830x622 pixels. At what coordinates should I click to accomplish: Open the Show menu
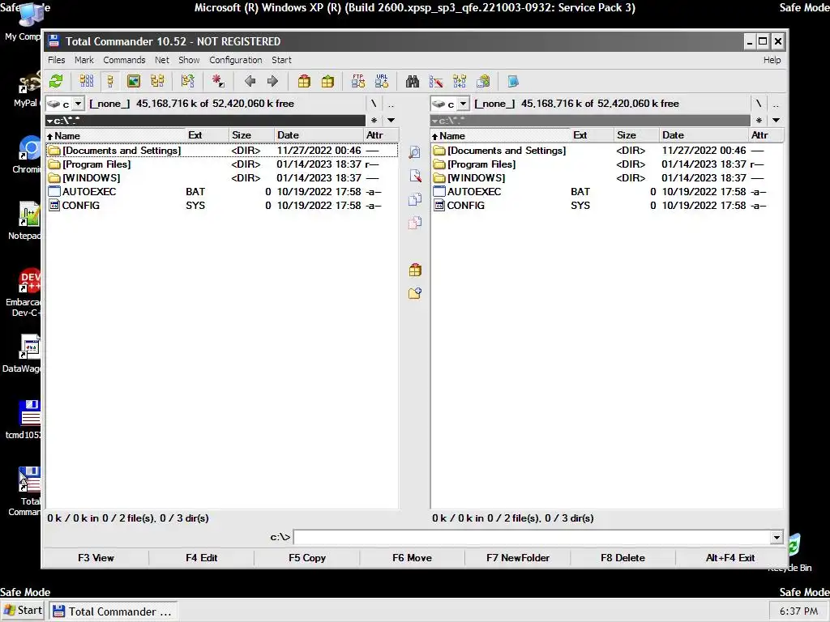[x=189, y=60]
